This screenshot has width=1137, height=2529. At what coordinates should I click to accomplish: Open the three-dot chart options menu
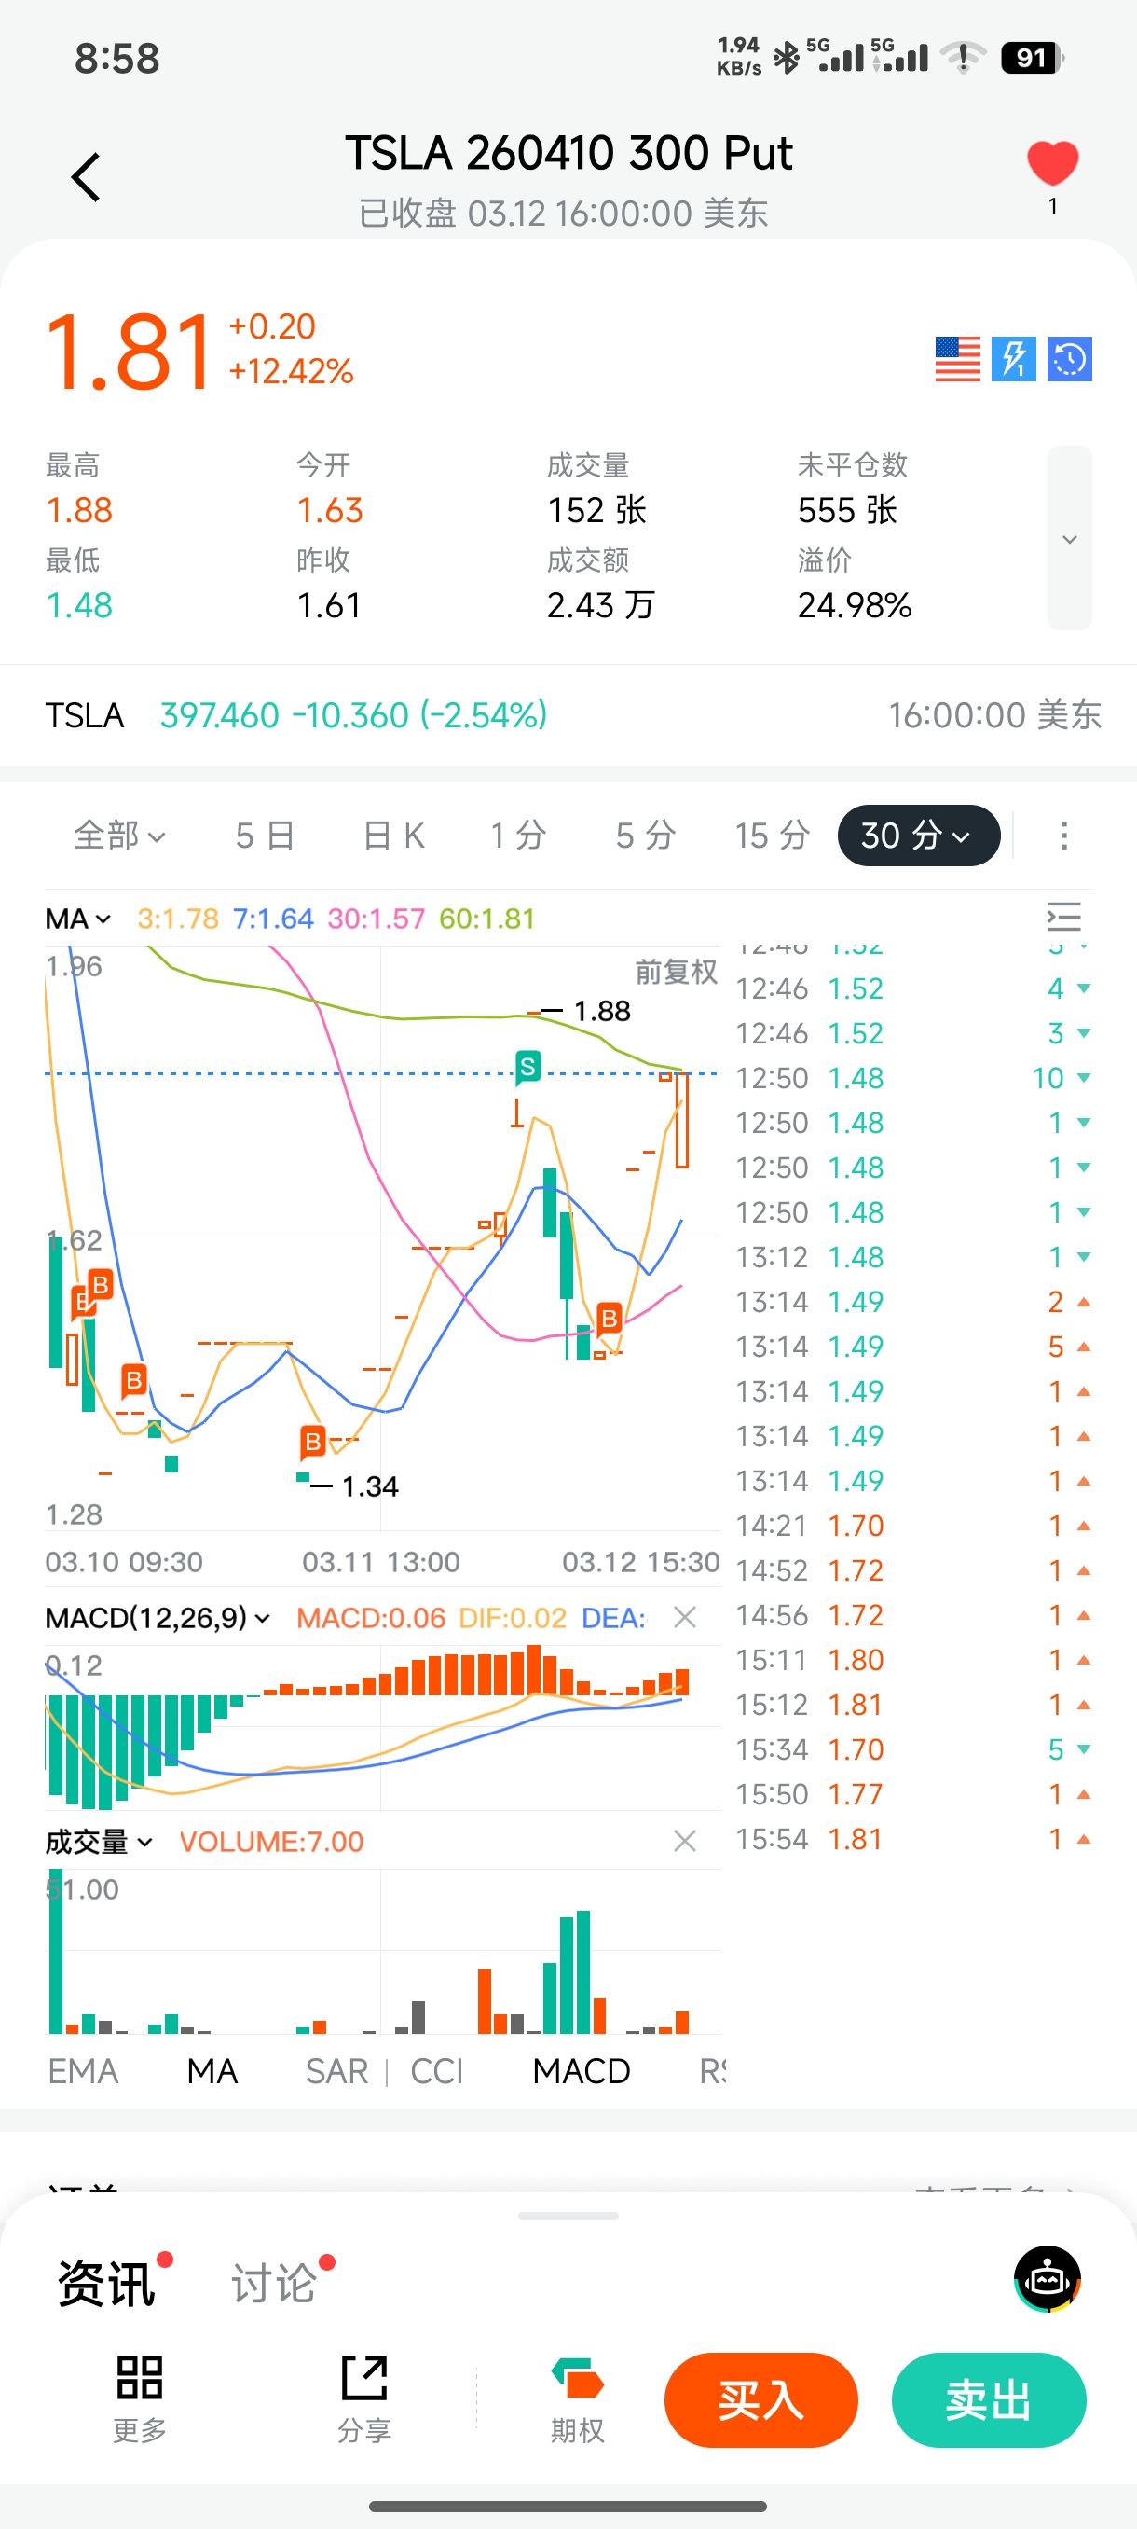[1063, 836]
